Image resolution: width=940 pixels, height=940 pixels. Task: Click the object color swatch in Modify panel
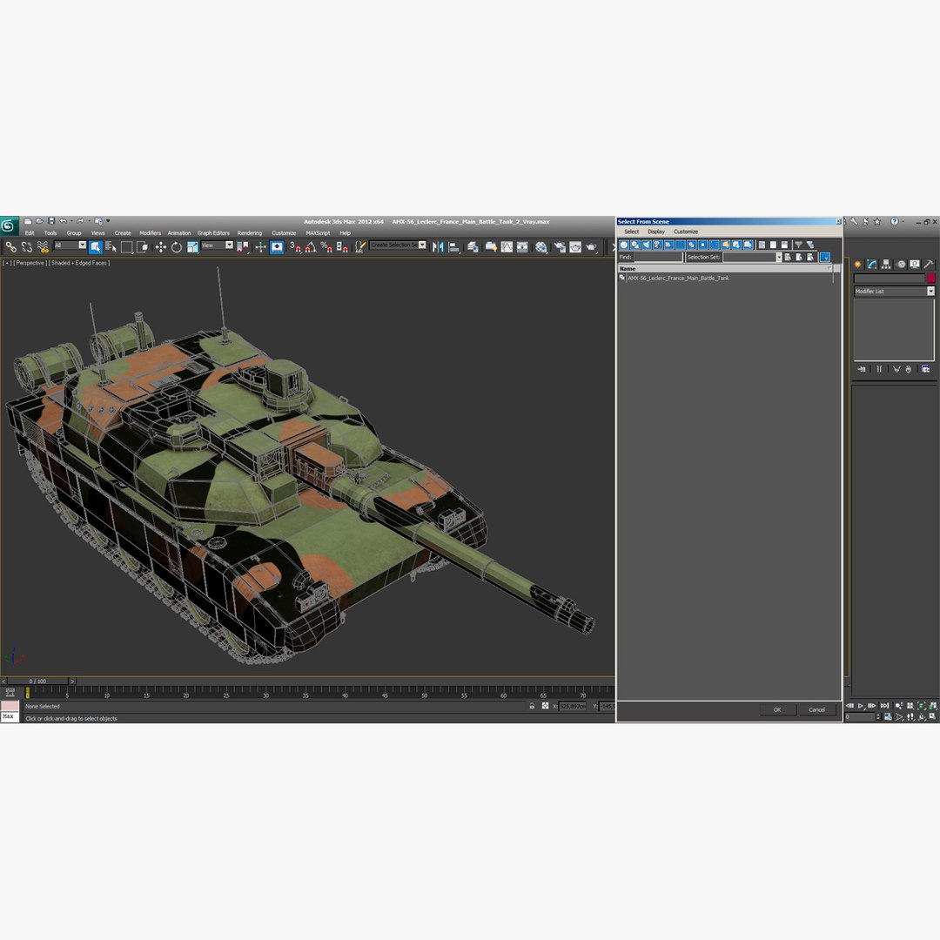[x=930, y=279]
